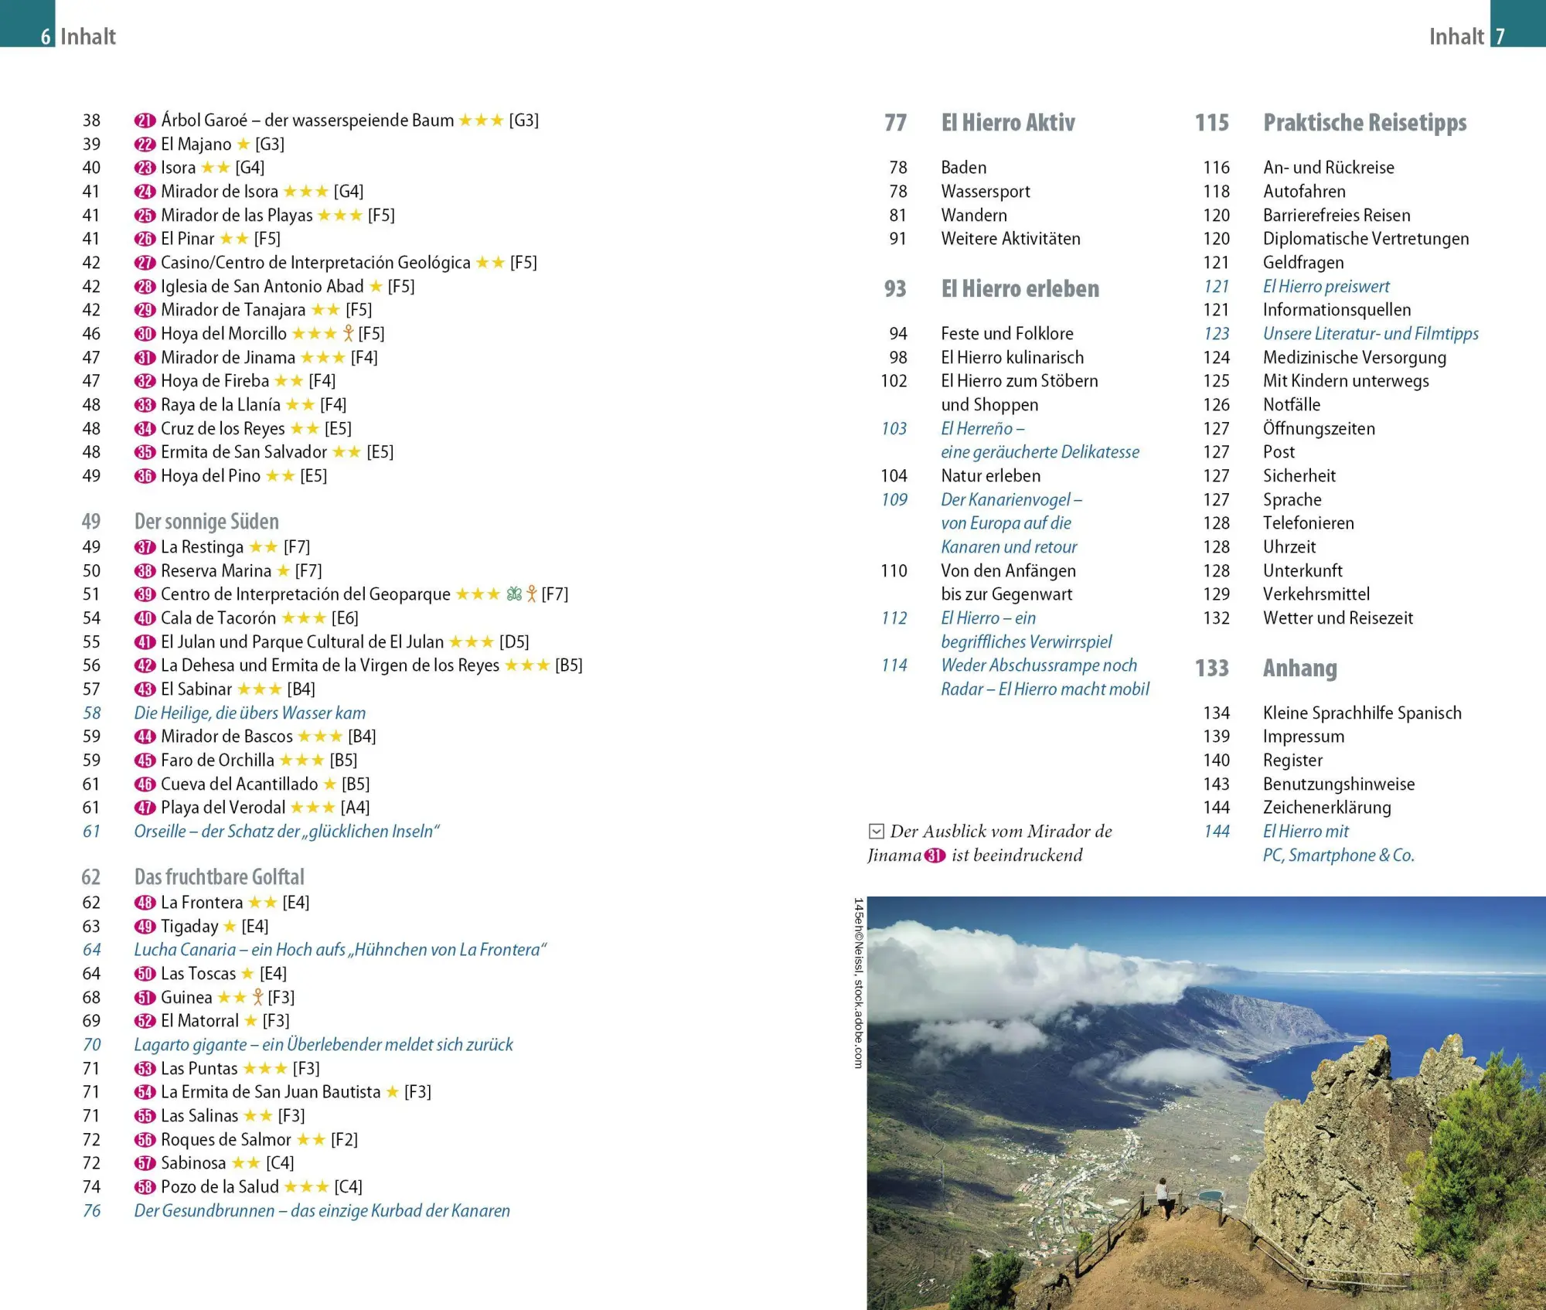Click the blue entry 'Unsere Literatur- und Filmtipps'
Screen dimensions: 1546x1310
click(x=1371, y=334)
